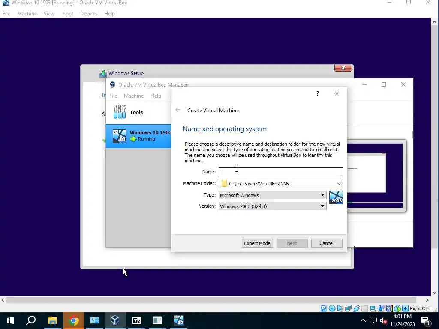439x329 pixels.
Task: Open View menu in outer VirtualBox window
Action: coord(49,13)
